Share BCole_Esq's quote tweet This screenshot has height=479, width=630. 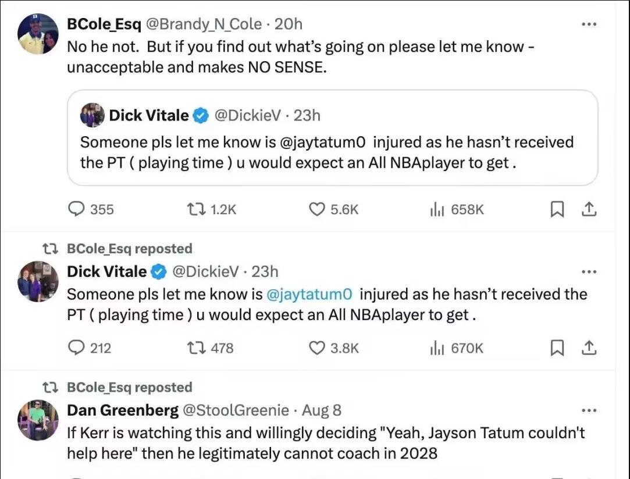589,210
